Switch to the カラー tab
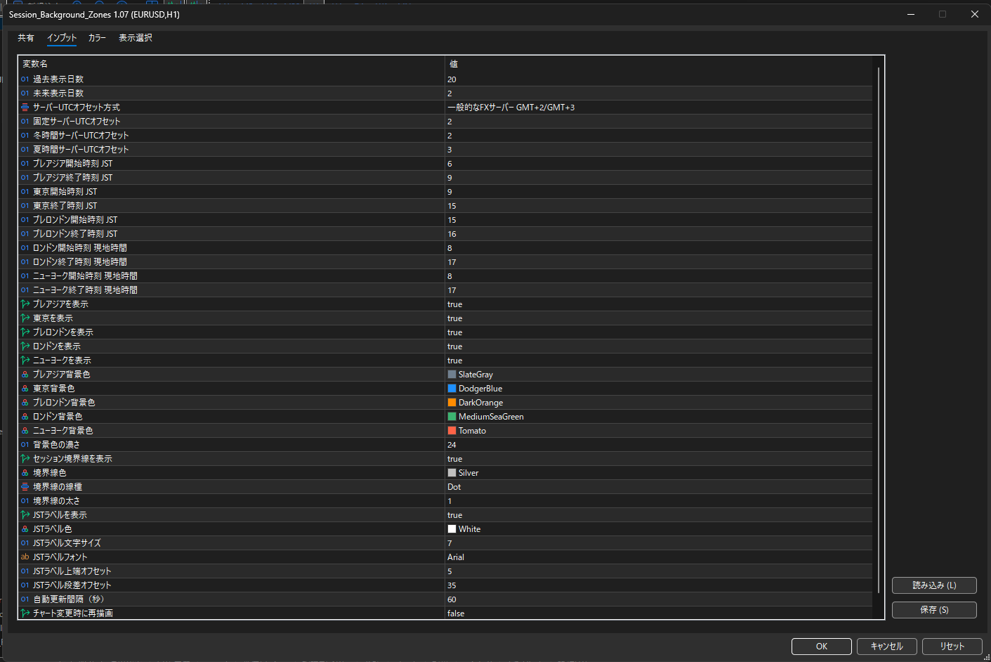Viewport: 991px width, 662px height. [97, 38]
